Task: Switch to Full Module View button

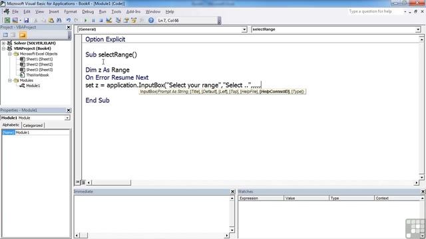Action: coord(83,183)
